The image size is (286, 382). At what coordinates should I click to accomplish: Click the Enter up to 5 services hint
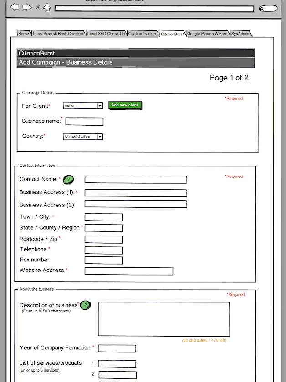40,370
